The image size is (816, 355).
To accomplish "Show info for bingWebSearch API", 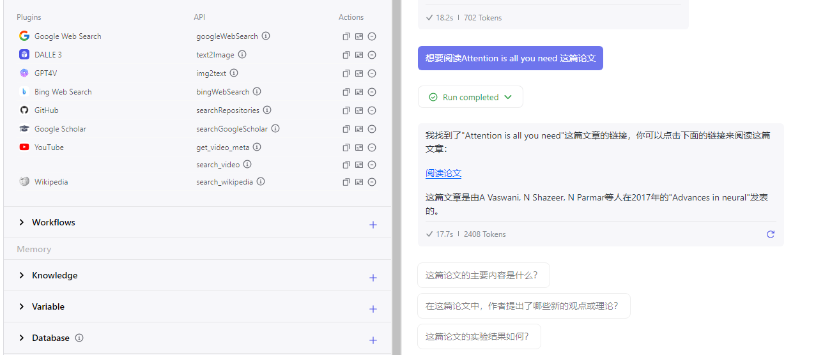I will 257,91.
